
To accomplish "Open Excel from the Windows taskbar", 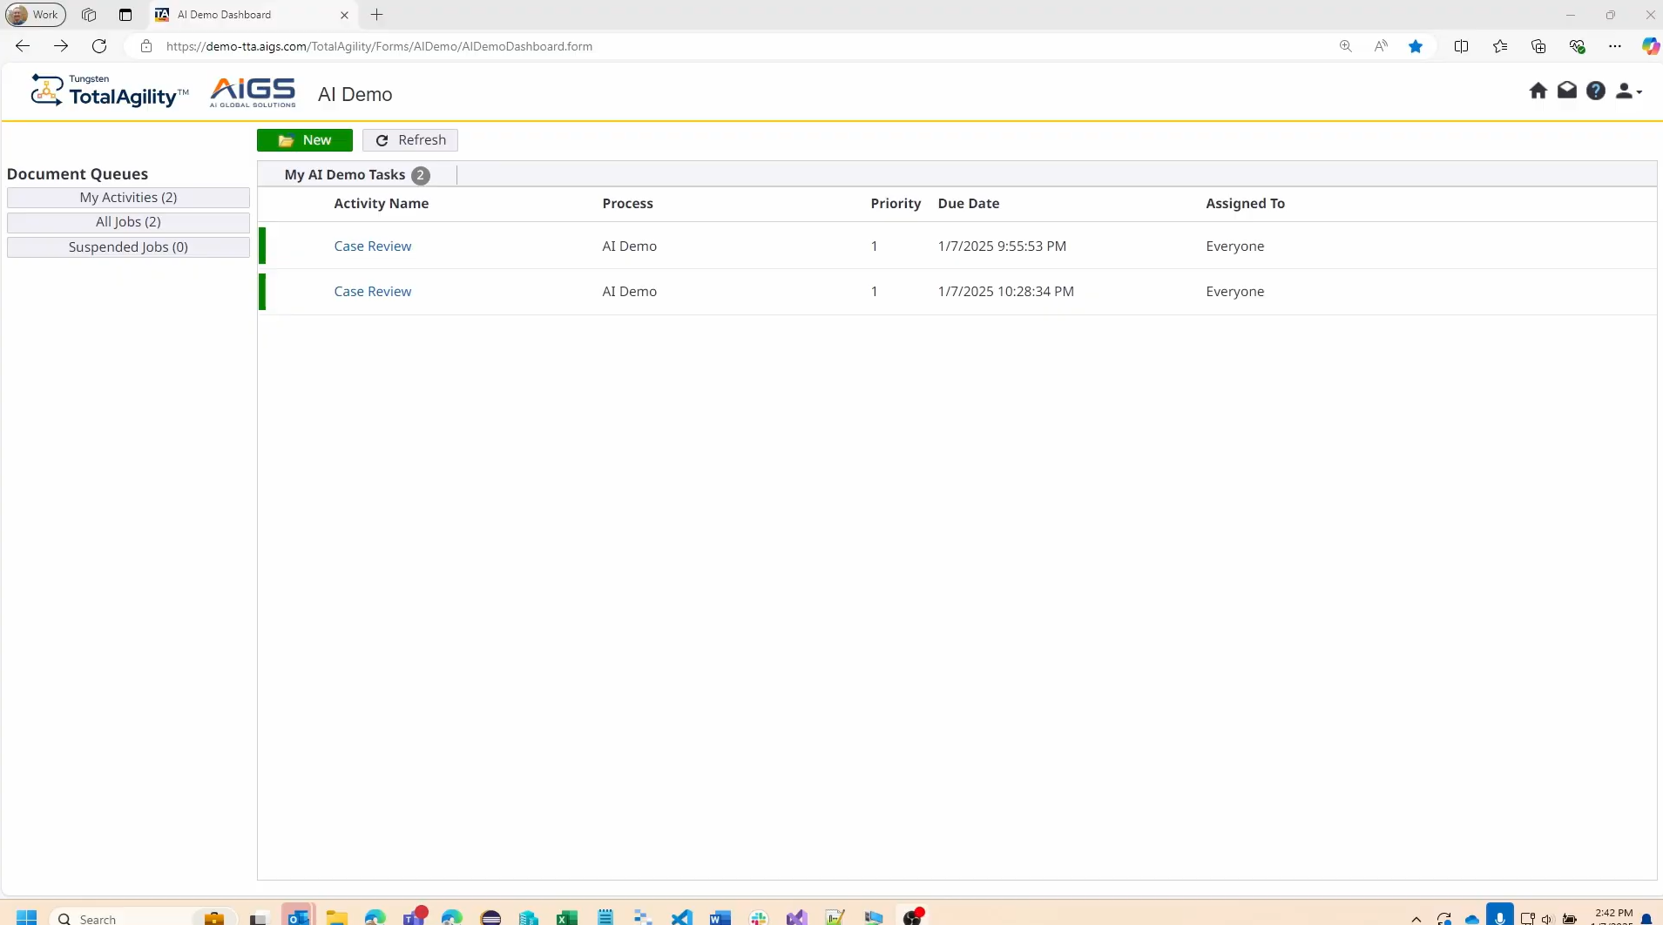I will pyautogui.click(x=566, y=917).
